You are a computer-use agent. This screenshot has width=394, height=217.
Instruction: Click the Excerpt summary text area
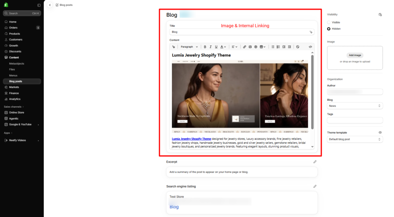(242, 172)
